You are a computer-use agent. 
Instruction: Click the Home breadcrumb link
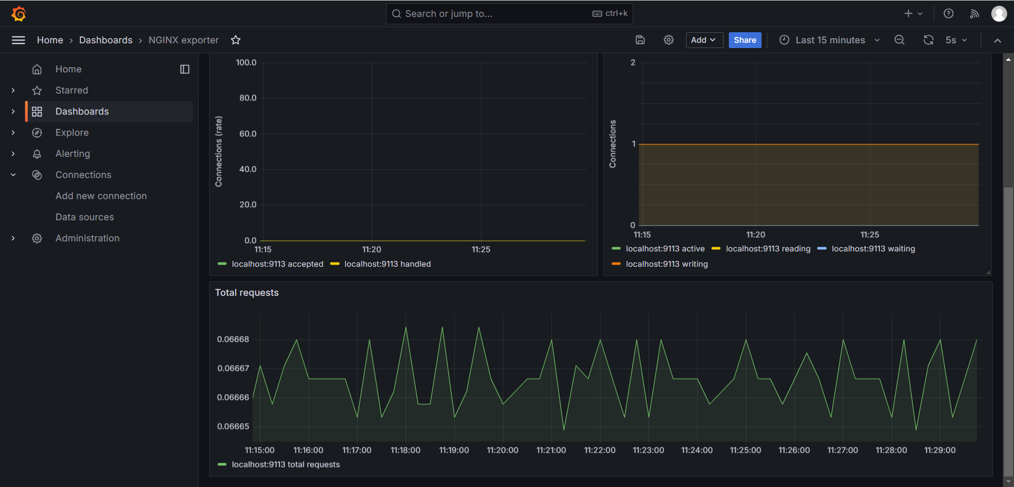50,40
